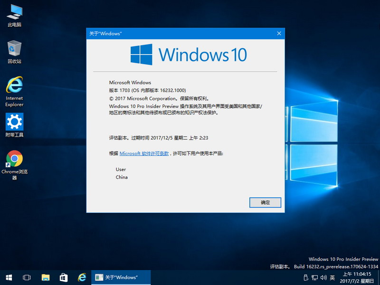380x285 pixels.
Task: Open the network tray icon
Action: click(314, 277)
